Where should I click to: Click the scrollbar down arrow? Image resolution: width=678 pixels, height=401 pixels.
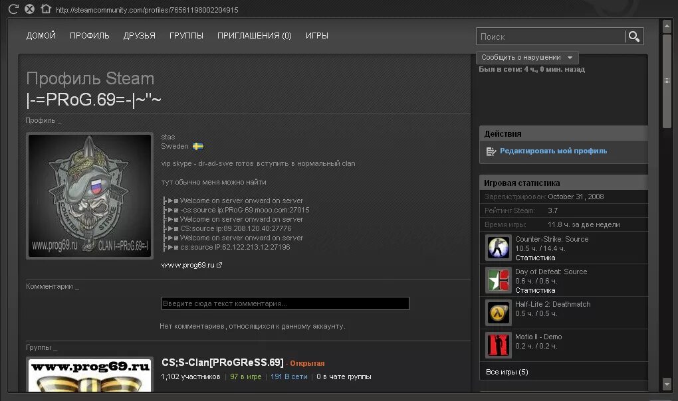point(667,384)
